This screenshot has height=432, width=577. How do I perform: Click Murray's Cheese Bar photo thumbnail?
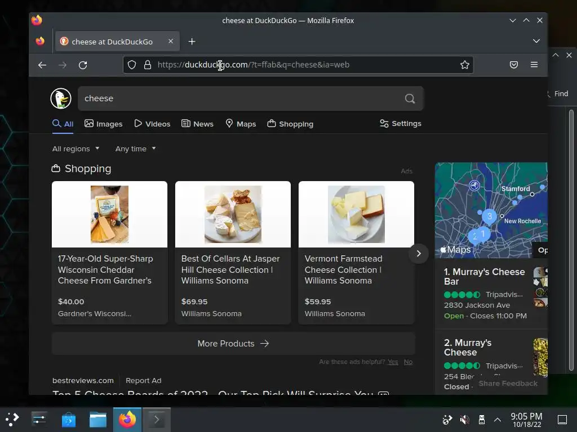(x=540, y=287)
